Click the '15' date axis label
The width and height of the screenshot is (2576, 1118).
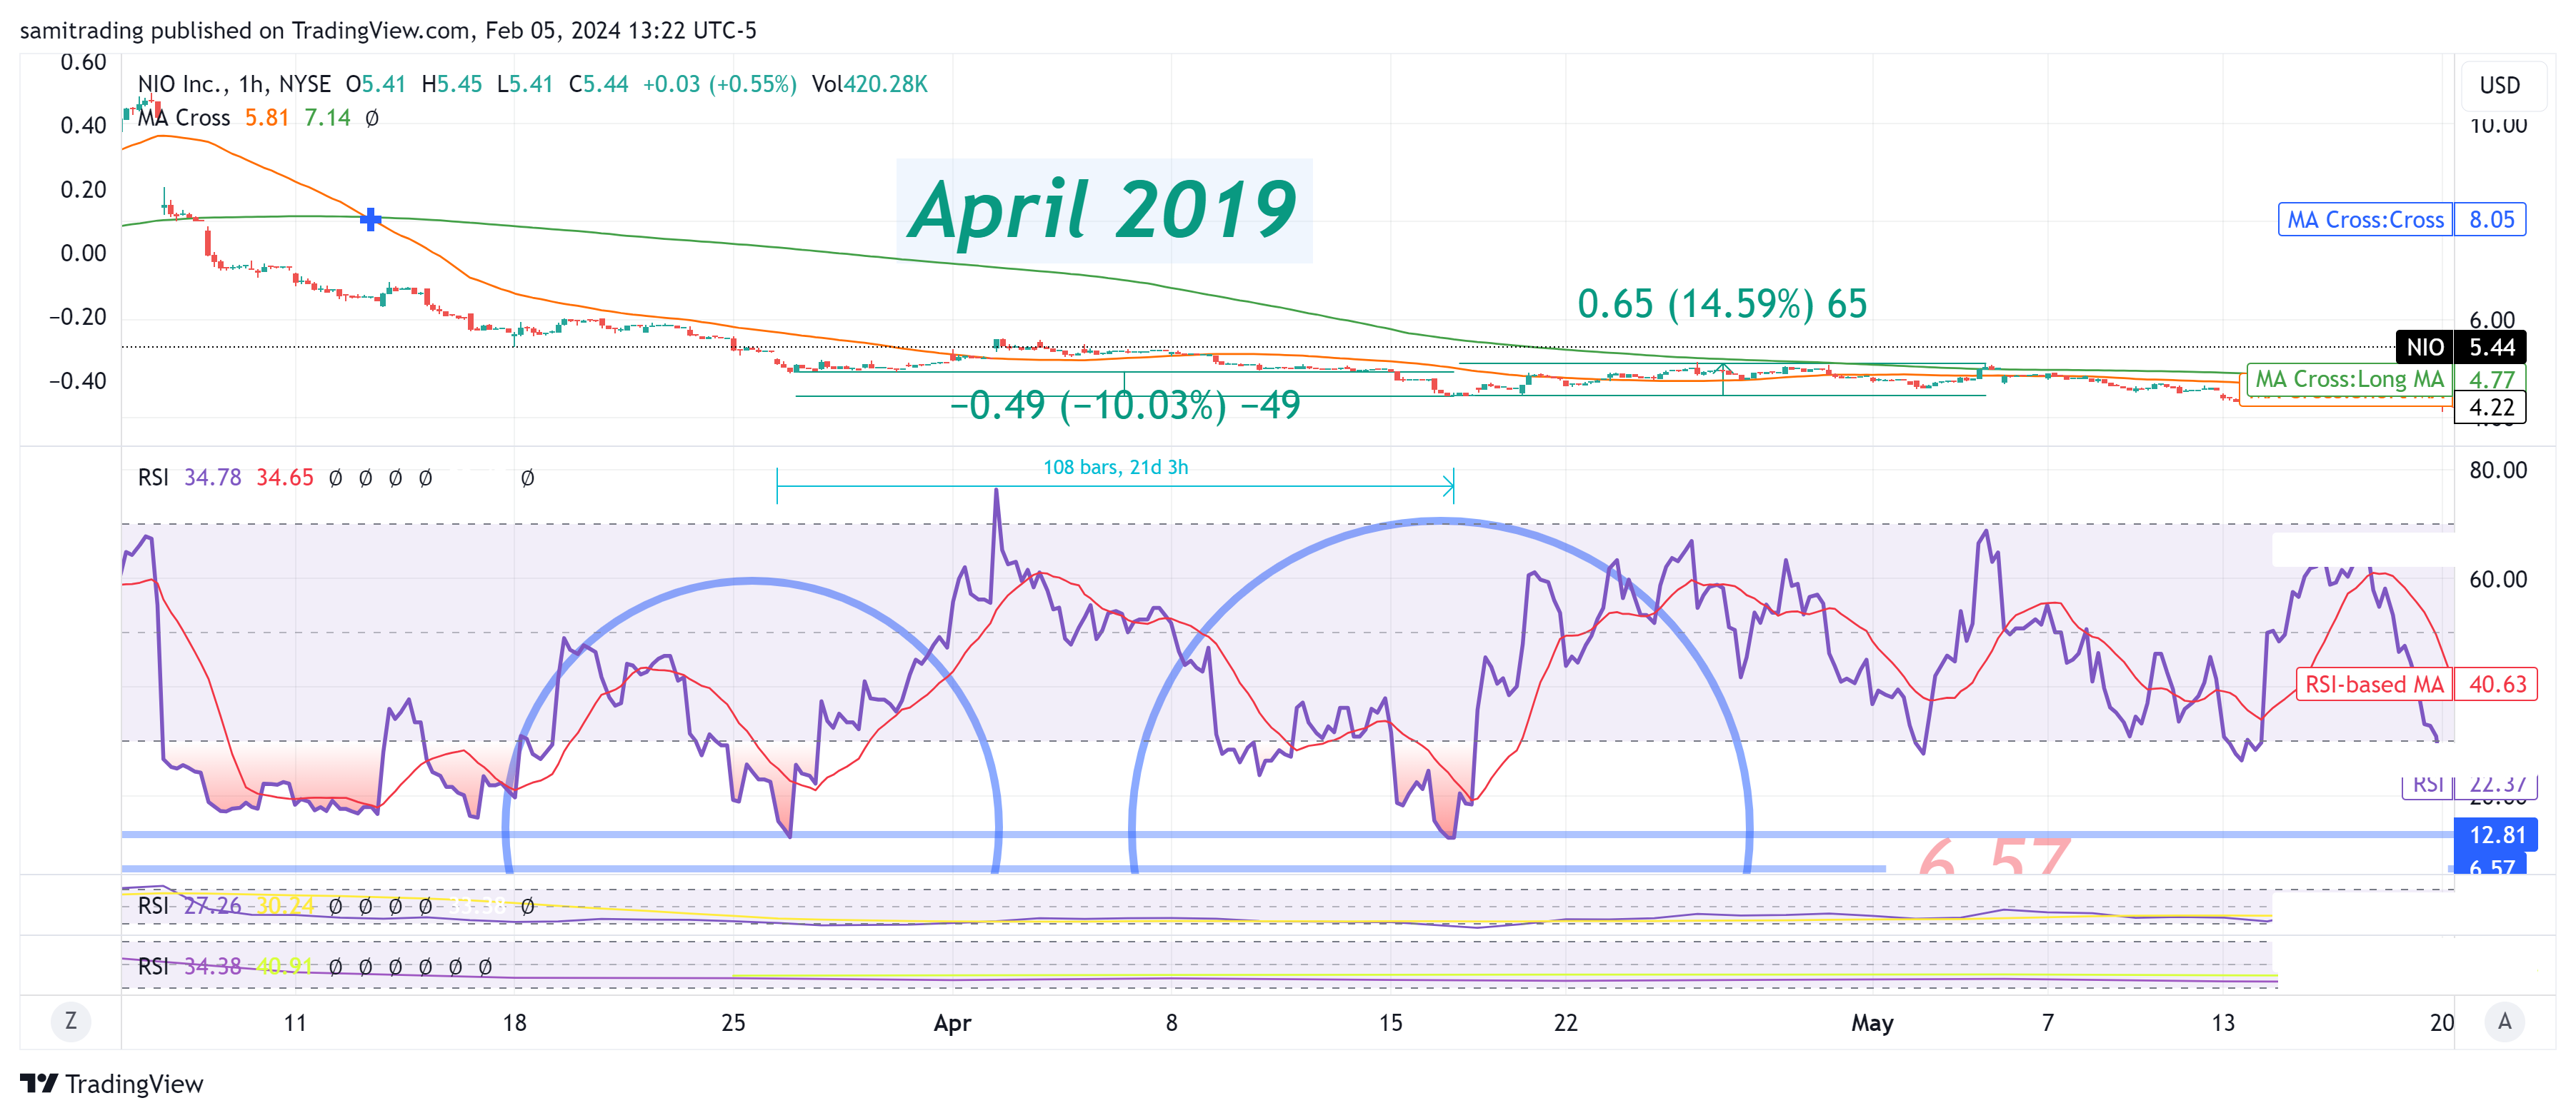1390,1022
